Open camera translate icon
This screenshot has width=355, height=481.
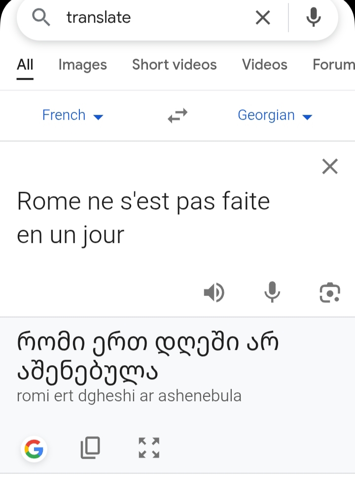pyautogui.click(x=329, y=293)
